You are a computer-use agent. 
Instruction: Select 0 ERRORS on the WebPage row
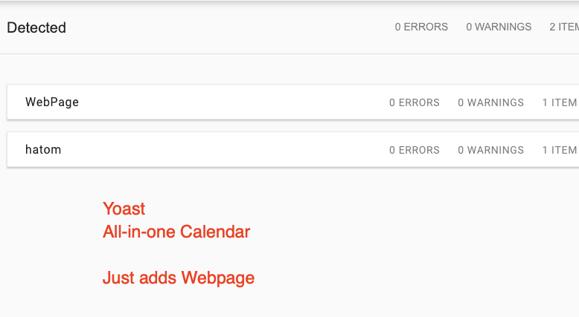point(415,102)
